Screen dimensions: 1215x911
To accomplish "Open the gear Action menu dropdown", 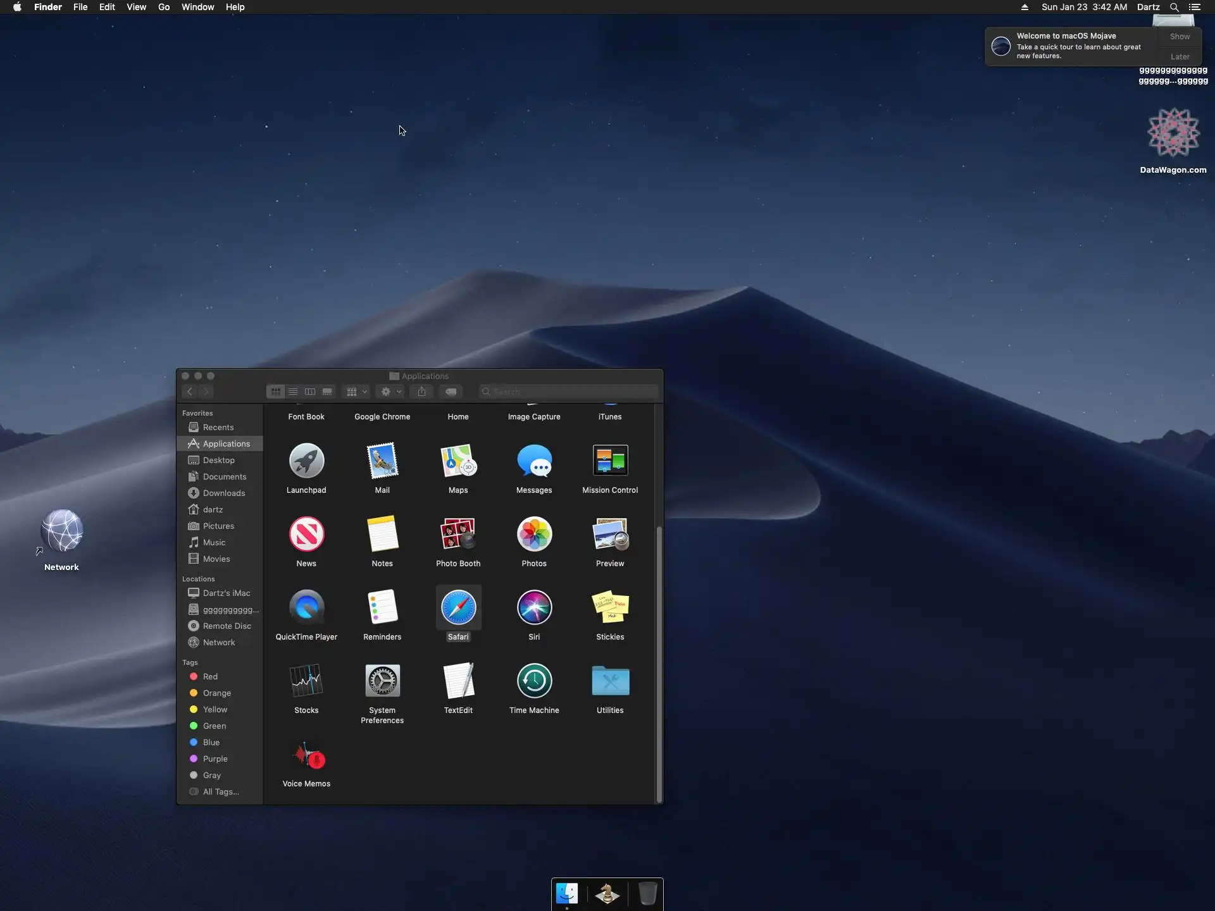I will [390, 392].
